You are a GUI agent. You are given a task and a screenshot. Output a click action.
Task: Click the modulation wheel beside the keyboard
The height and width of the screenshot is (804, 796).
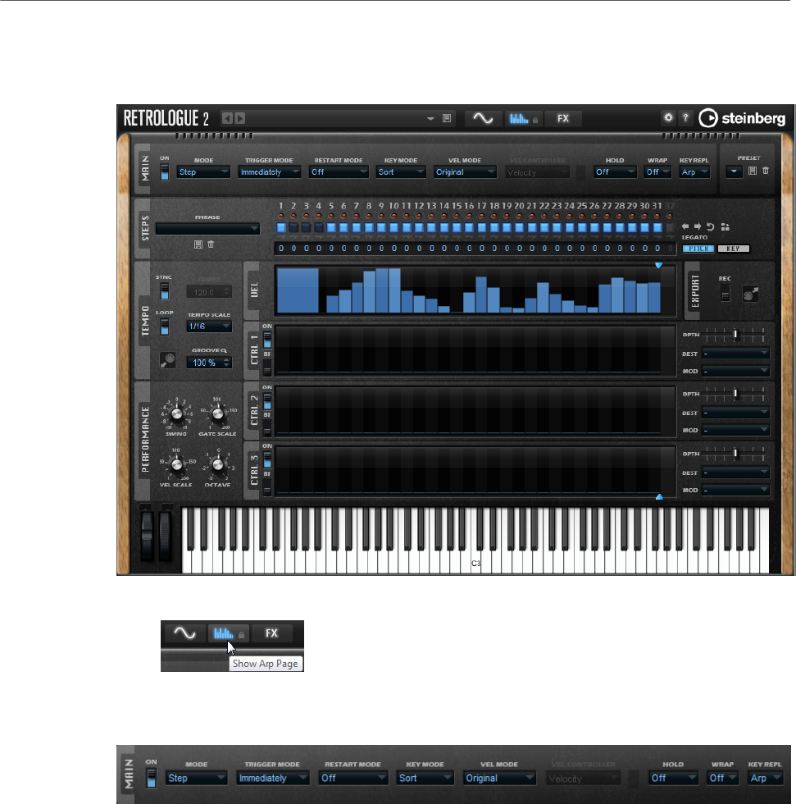(166, 535)
